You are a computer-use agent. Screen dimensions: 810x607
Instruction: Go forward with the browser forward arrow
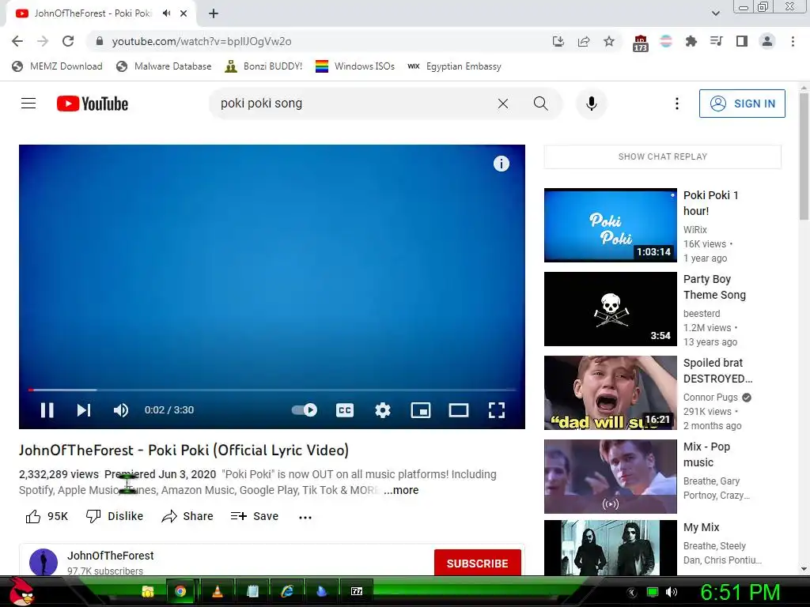coord(43,41)
